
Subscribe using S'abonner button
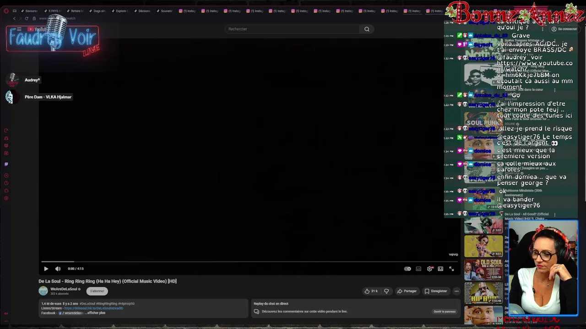pos(97,291)
